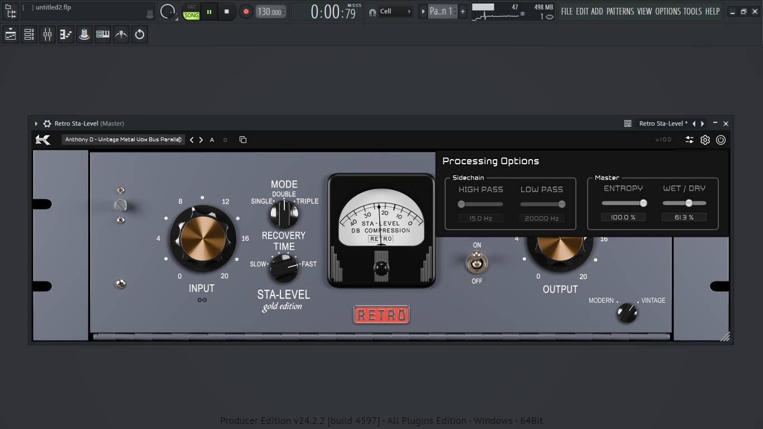763x429 pixels.
Task: Toggle the input/output link icon
Action: point(202,300)
